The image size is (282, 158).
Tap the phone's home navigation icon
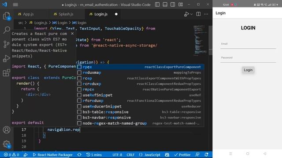248,154
